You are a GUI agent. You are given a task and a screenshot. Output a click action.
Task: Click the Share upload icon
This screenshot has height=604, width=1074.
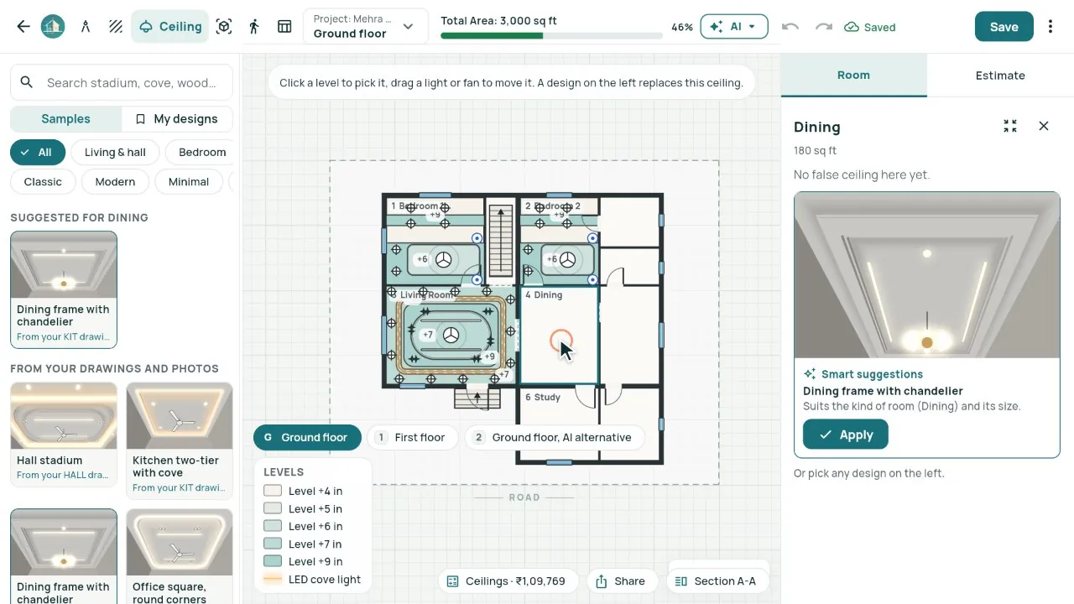tap(602, 581)
